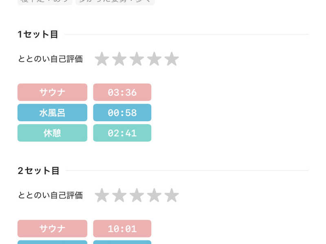Rate 2セット目 with three stars

[137, 195]
